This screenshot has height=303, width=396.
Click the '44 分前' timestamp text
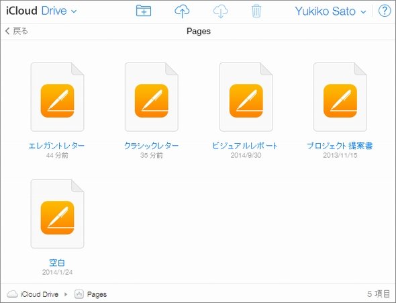pyautogui.click(x=57, y=155)
